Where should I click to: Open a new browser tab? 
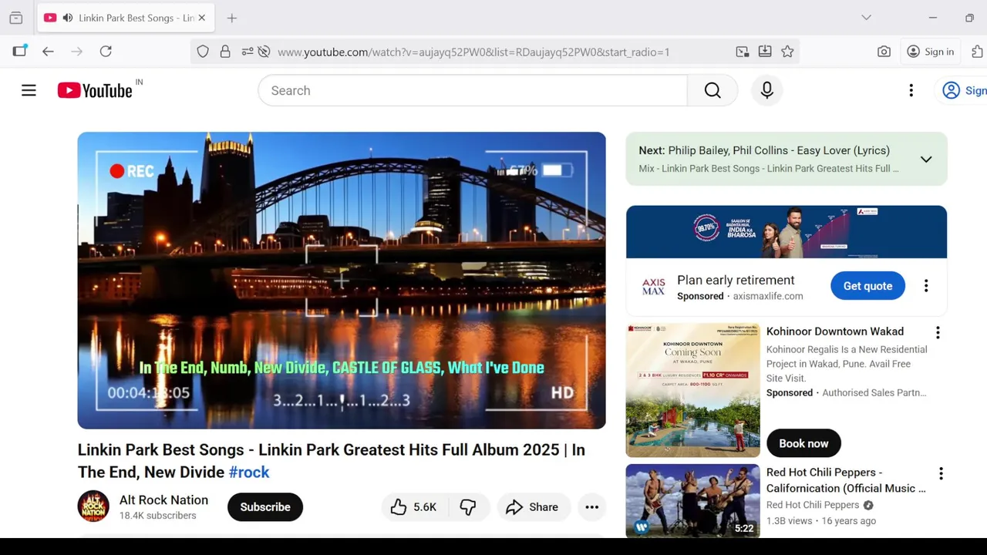[x=232, y=18]
